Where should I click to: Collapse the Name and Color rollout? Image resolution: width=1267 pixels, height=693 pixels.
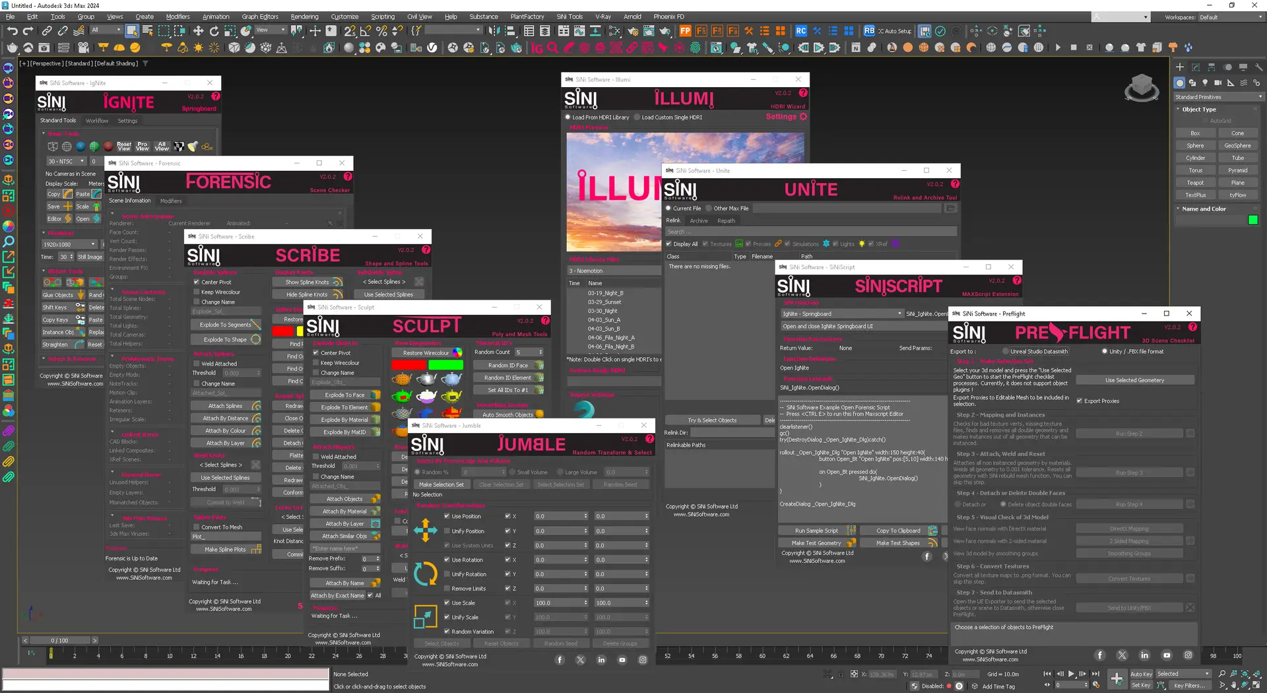1179,209
